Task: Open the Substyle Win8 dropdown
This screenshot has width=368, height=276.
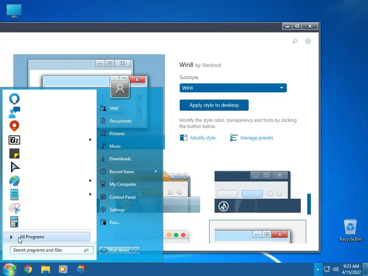Action: 233,88
